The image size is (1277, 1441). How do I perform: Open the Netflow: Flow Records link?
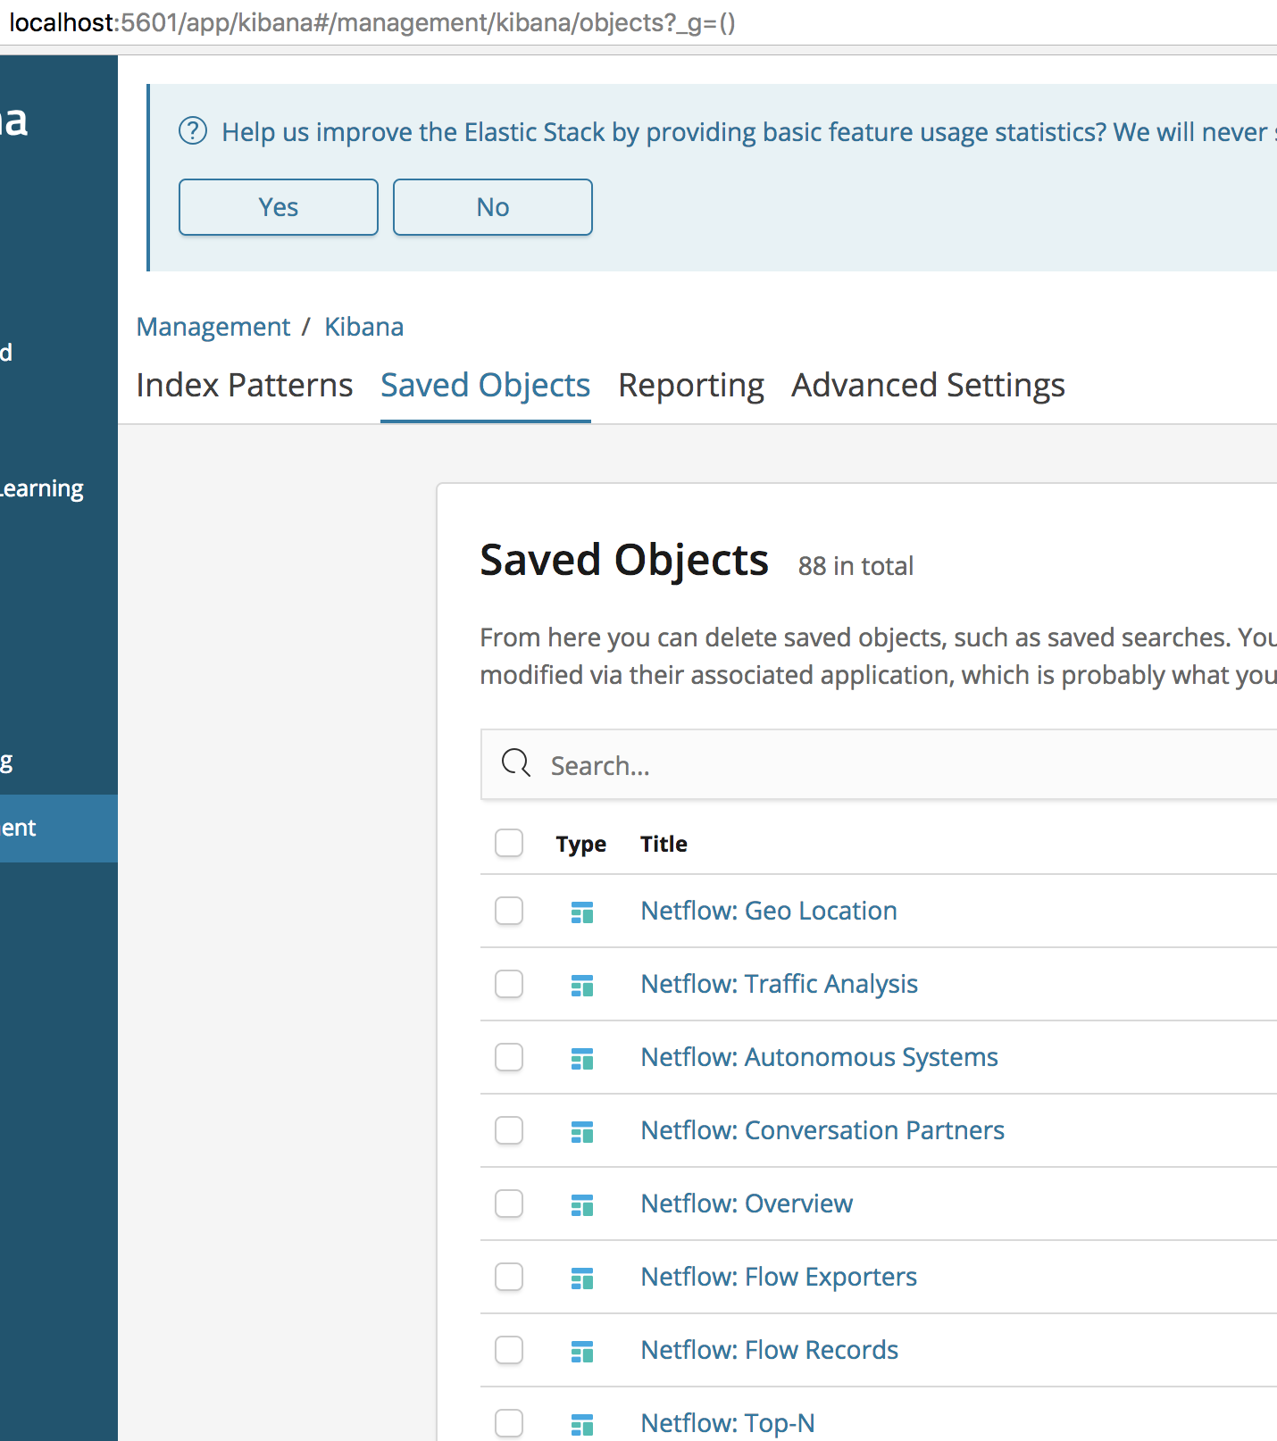coord(770,1350)
